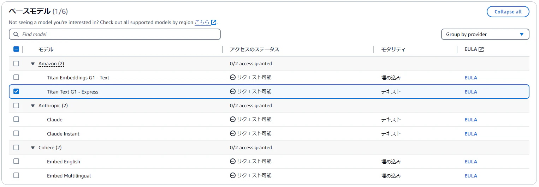Click テキスト modality in the Claude Instant row
The image size is (539, 187).
tap(391, 133)
